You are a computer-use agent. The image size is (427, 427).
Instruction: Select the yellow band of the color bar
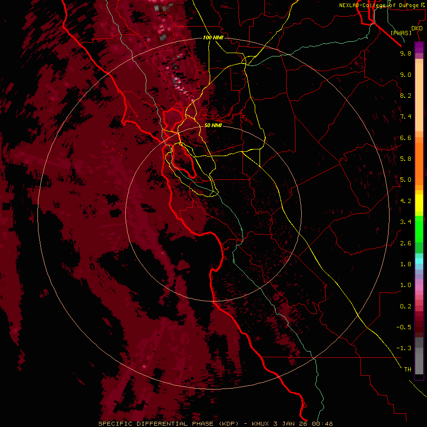coord(419,203)
